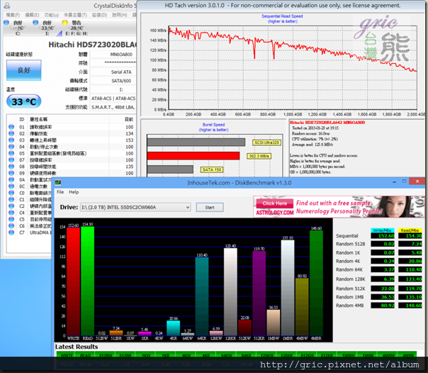
Task: Click status icon for SMART ID 0A
Action: point(11,179)
